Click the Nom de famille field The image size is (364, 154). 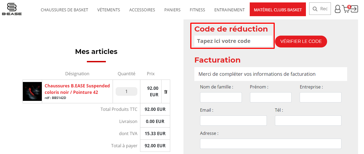(221, 97)
